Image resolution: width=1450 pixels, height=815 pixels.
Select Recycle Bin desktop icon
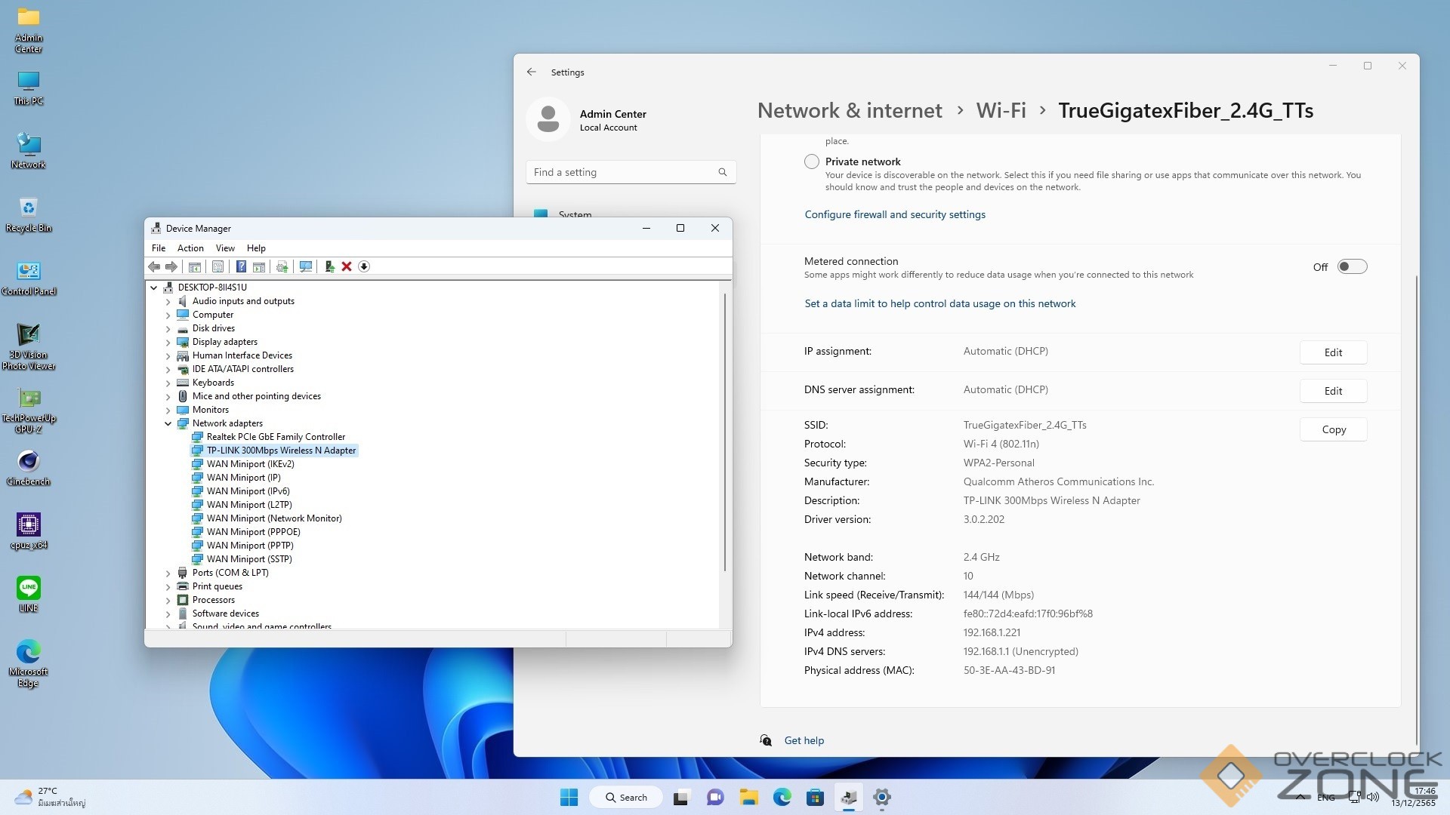(x=29, y=215)
